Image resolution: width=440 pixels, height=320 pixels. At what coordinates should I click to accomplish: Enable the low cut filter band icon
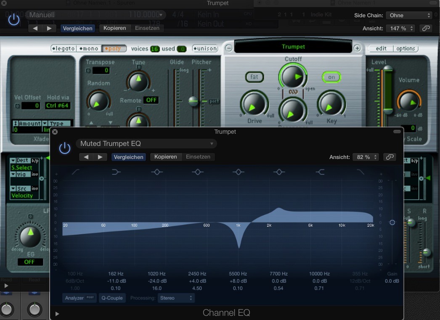pyautogui.click(x=75, y=172)
